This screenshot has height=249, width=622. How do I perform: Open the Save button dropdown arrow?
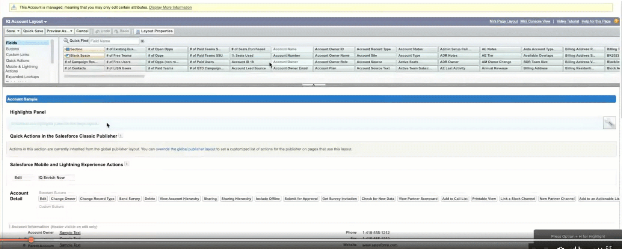click(18, 31)
